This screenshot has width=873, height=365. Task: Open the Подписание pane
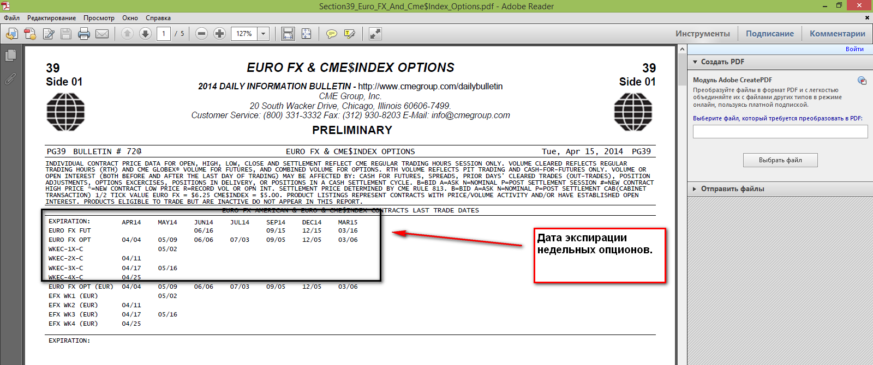(770, 34)
